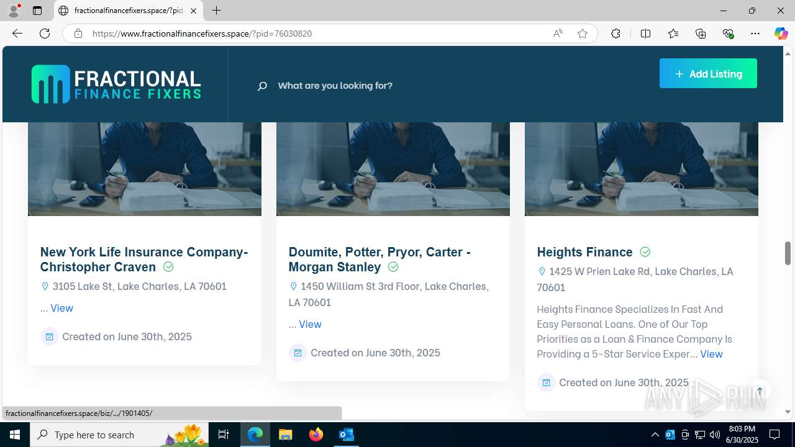The width and height of the screenshot is (795, 447).
Task: Open Settings and more menu
Action: (755, 34)
